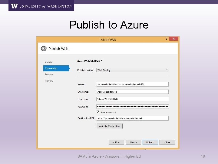Click the Site name field

(132, 92)
